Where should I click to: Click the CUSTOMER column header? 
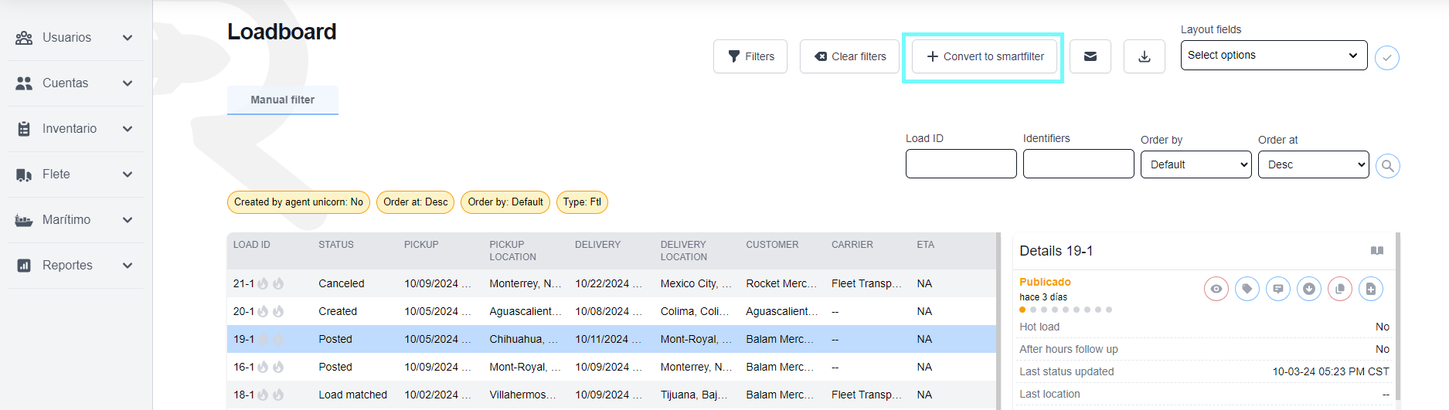coord(772,245)
